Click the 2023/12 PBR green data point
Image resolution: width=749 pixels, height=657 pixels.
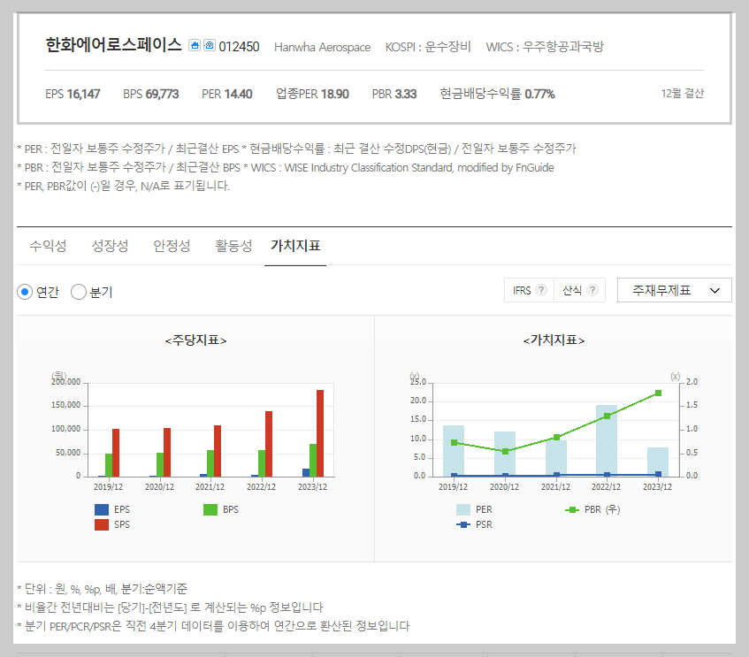coord(658,393)
